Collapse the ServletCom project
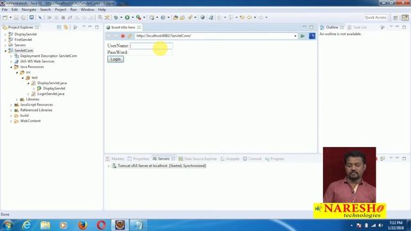Screen dimensions: 411x231 click(5, 51)
